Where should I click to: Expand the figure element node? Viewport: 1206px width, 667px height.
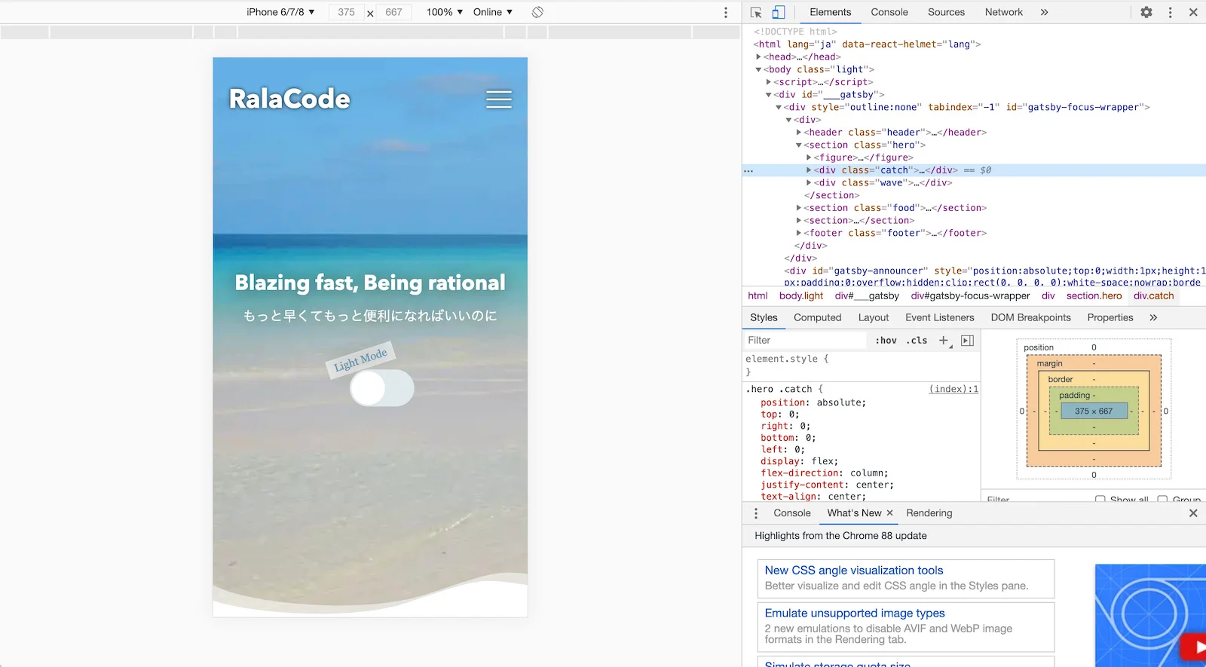click(x=809, y=158)
